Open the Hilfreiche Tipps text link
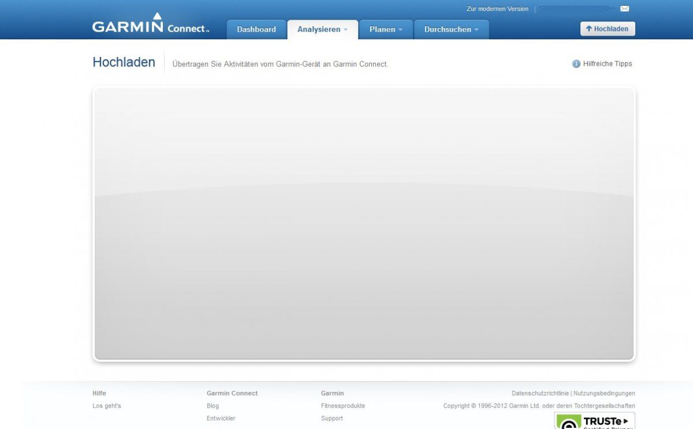The width and height of the screenshot is (693, 429). coord(608,64)
